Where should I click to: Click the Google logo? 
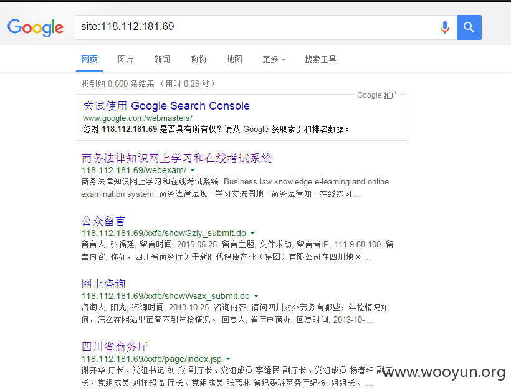click(x=36, y=27)
